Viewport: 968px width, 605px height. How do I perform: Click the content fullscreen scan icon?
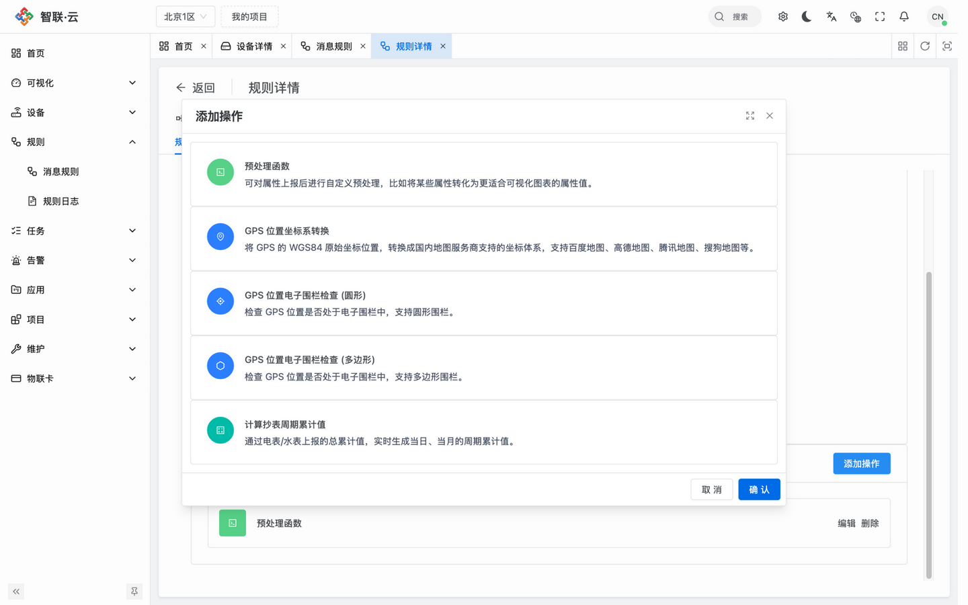pos(947,46)
